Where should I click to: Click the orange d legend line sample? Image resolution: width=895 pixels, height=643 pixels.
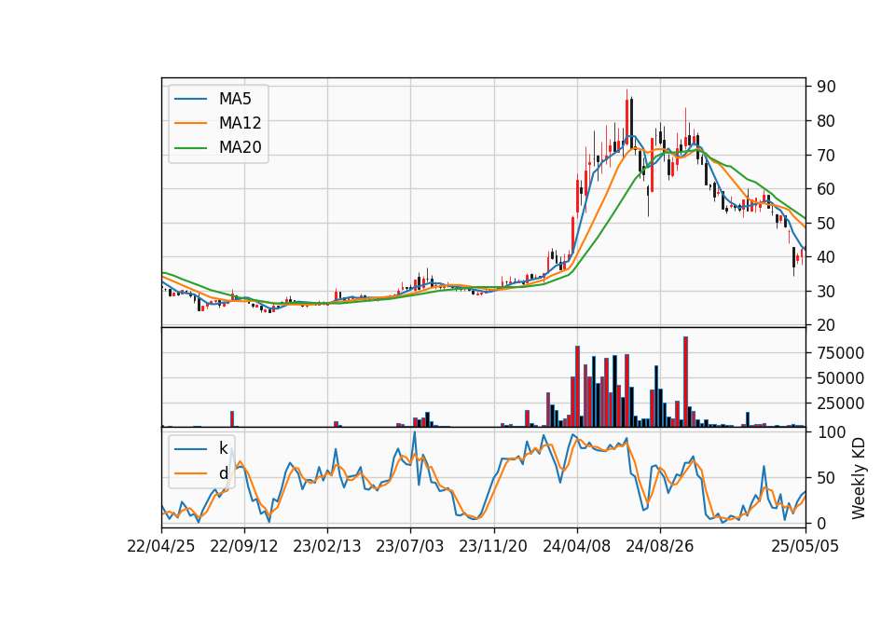click(190, 473)
